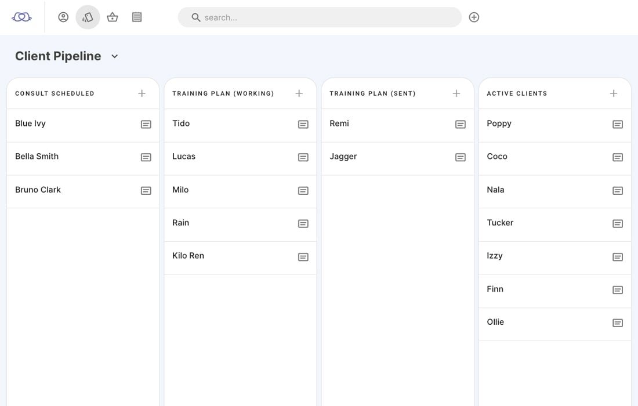Add a card to Training Plan (Working) column
The image size is (638, 406).
coord(299,93)
